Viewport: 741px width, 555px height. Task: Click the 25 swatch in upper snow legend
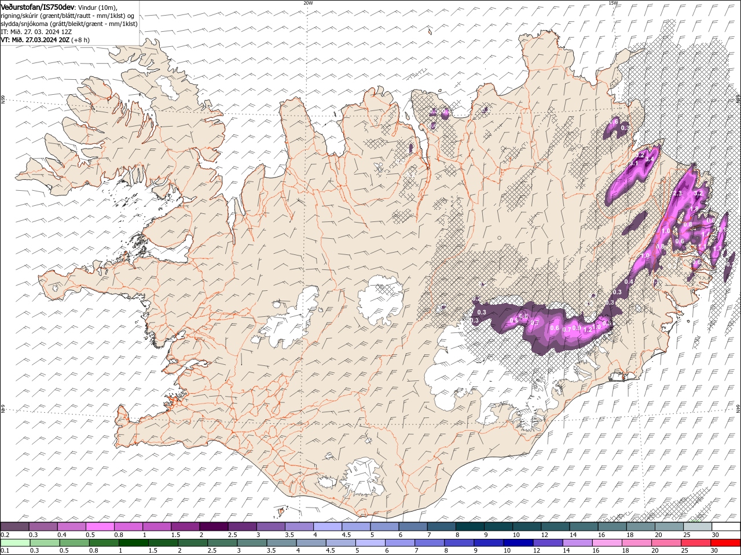click(698, 527)
